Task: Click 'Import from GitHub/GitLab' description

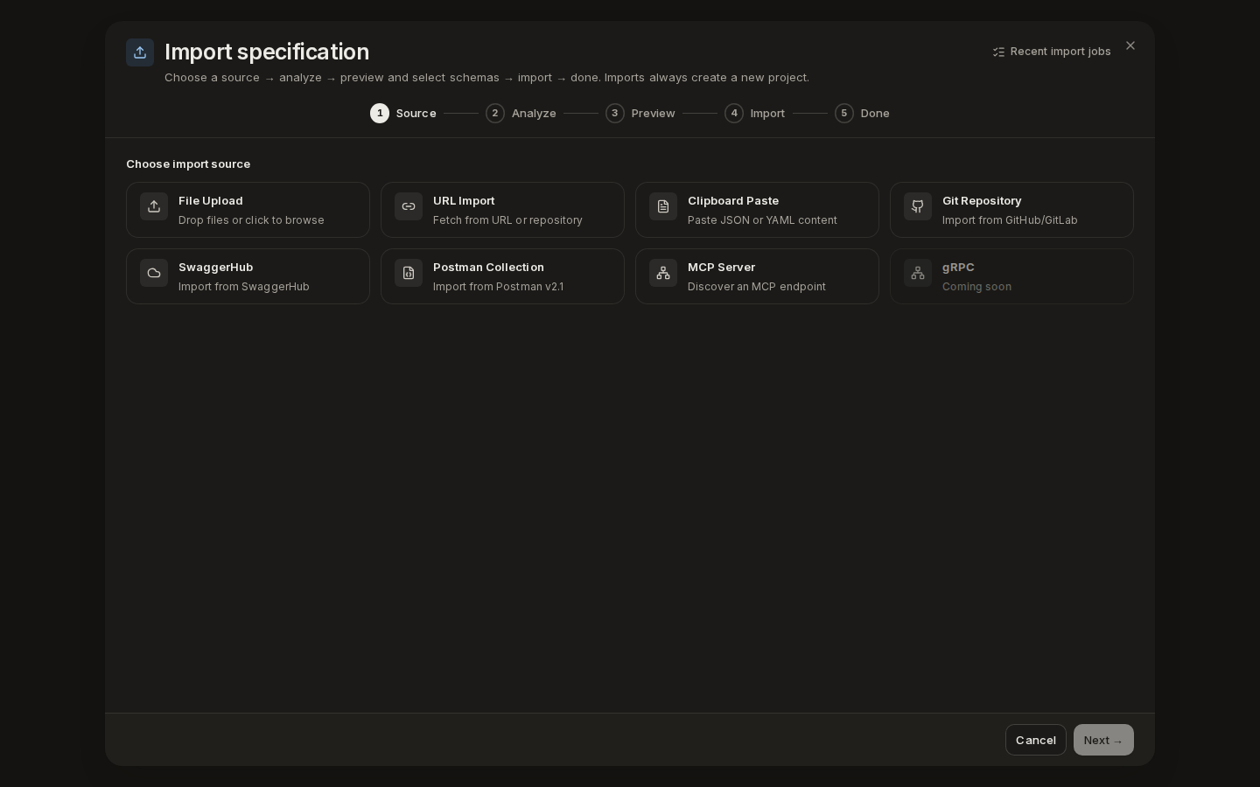Action: 1010,220
